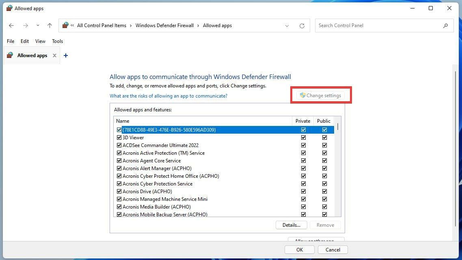462x260 pixels.
Task: Open the Tools menu
Action: click(x=58, y=41)
